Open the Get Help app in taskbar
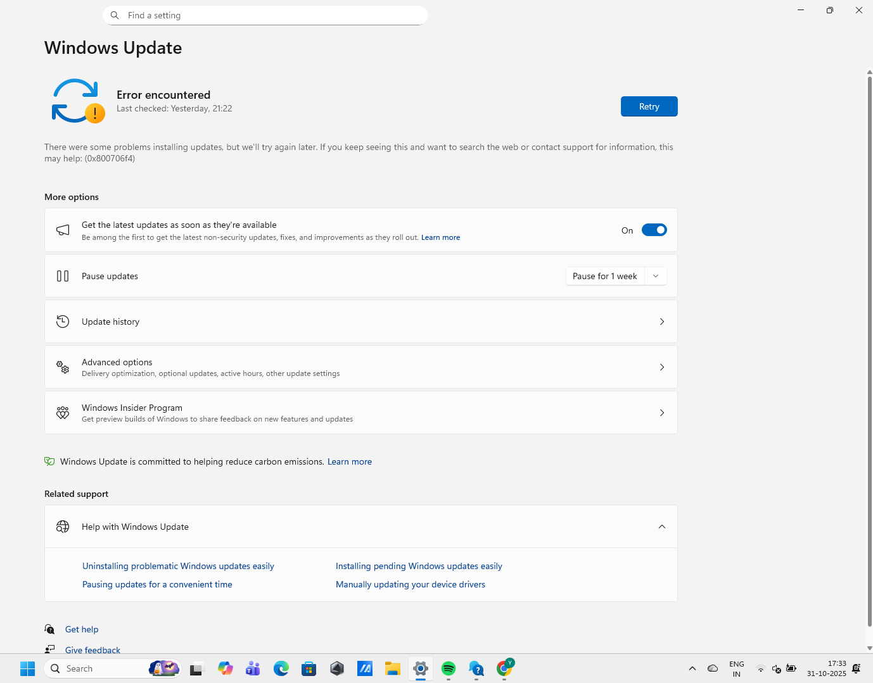873x683 pixels. point(476,668)
